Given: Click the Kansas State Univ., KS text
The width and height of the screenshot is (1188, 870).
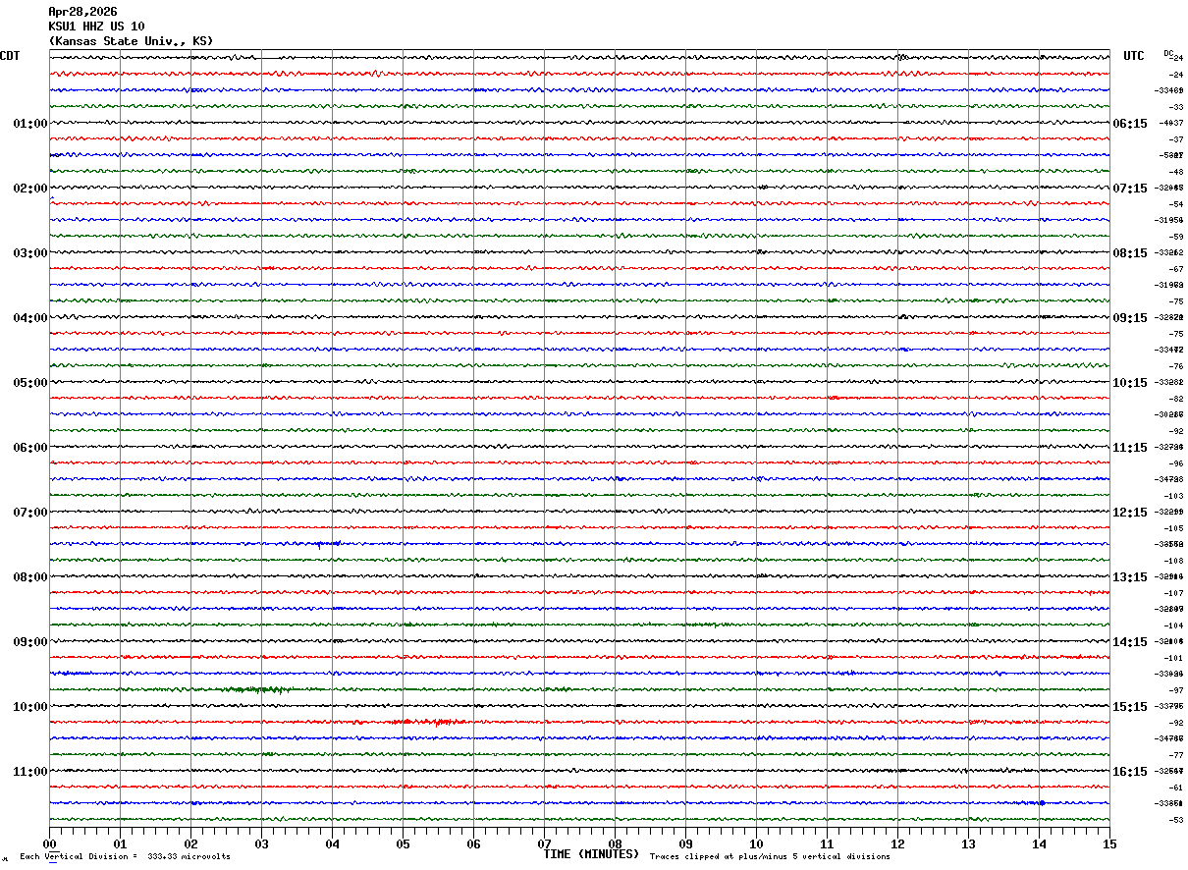Looking at the screenshot, I should click(131, 41).
